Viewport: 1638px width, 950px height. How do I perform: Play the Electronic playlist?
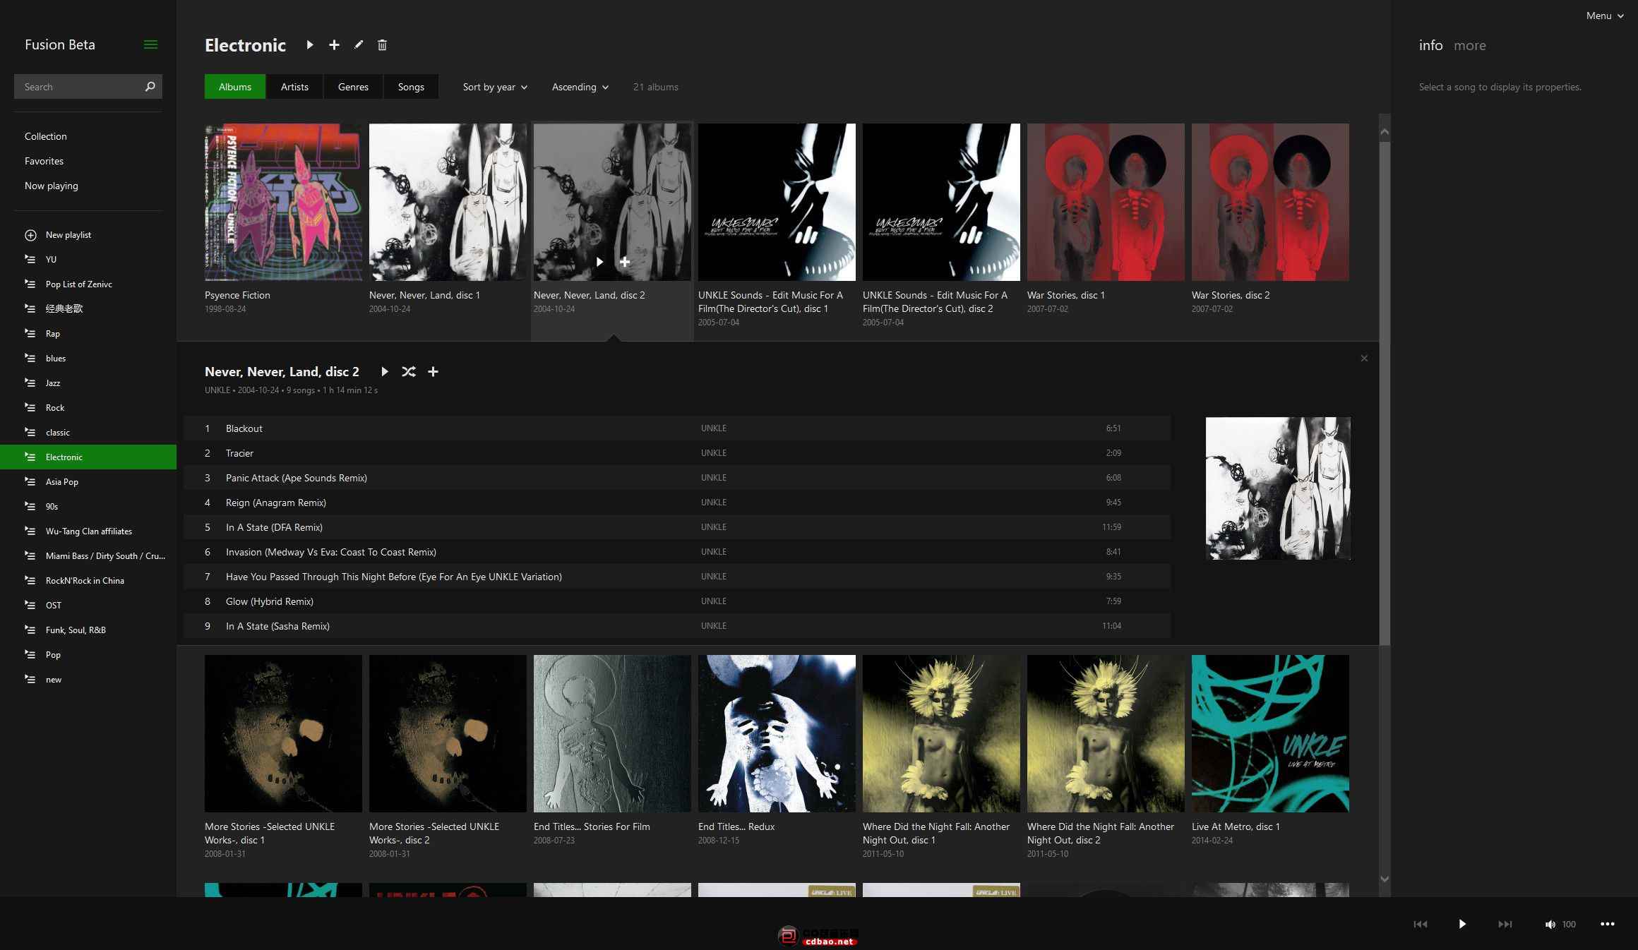(x=310, y=45)
